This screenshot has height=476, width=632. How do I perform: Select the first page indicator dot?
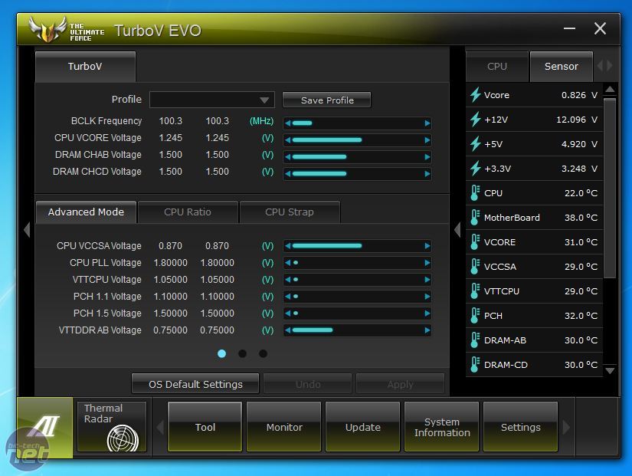click(x=221, y=354)
